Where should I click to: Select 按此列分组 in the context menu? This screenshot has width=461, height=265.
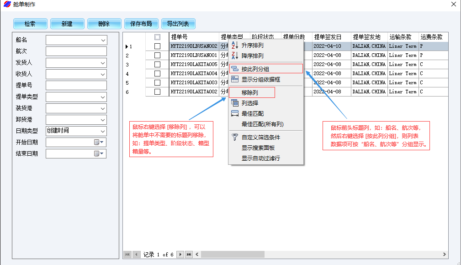tap(255, 69)
